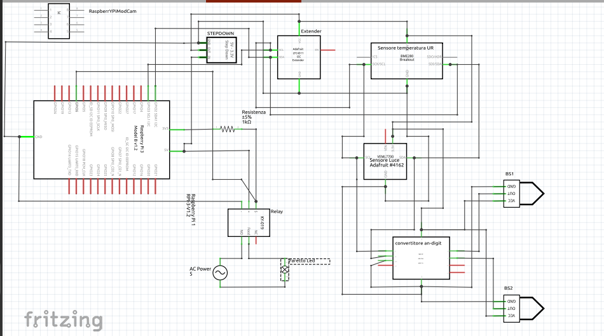Click the OUT pin on BS1
Viewport: 604px width, 336px height.
coord(499,194)
